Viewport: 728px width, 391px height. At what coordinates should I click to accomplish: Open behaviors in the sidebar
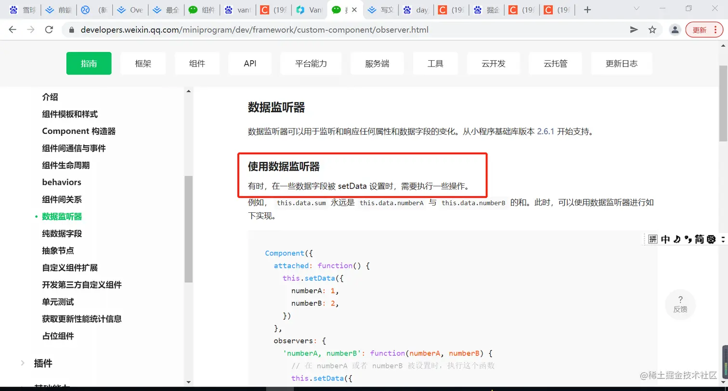click(62, 182)
